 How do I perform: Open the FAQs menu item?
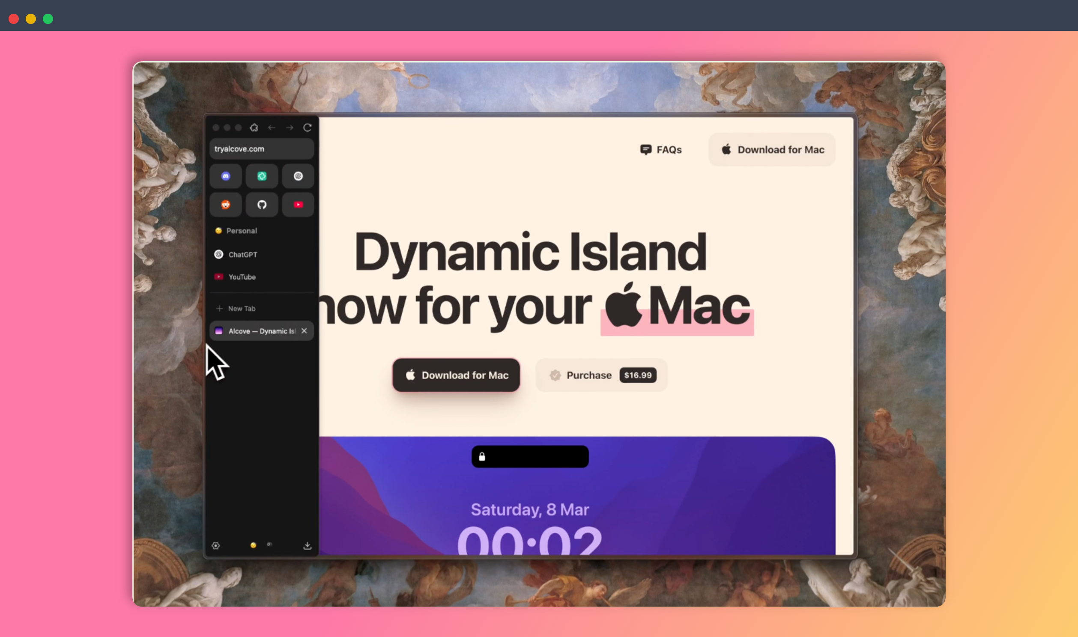click(x=660, y=149)
